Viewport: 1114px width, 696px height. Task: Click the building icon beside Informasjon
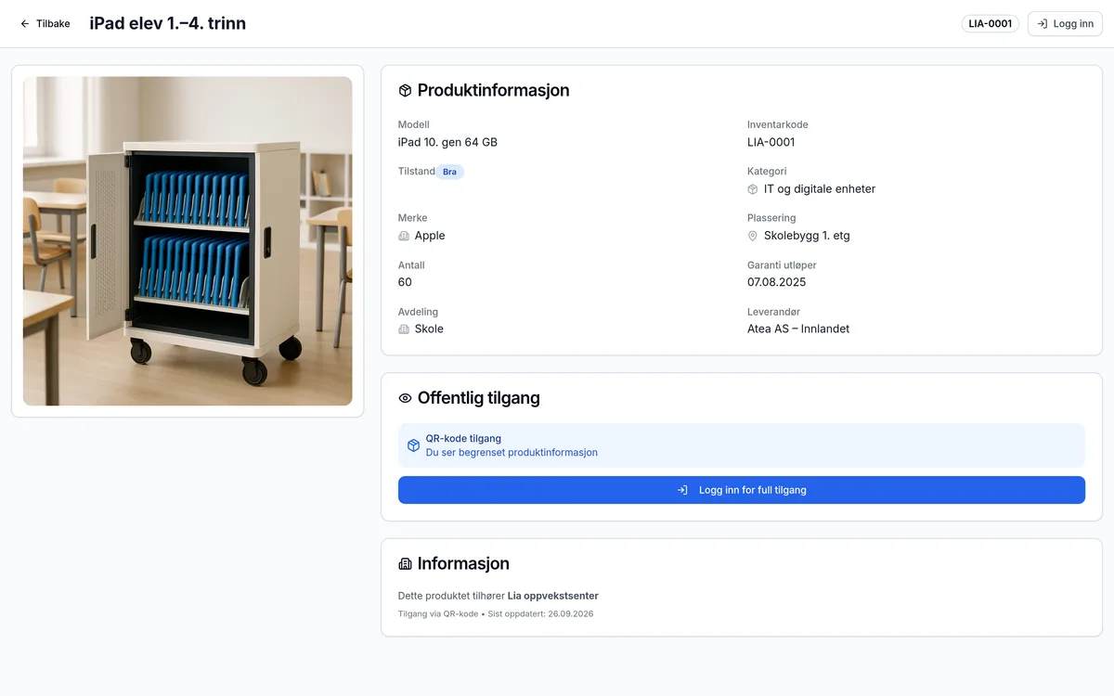tap(405, 563)
